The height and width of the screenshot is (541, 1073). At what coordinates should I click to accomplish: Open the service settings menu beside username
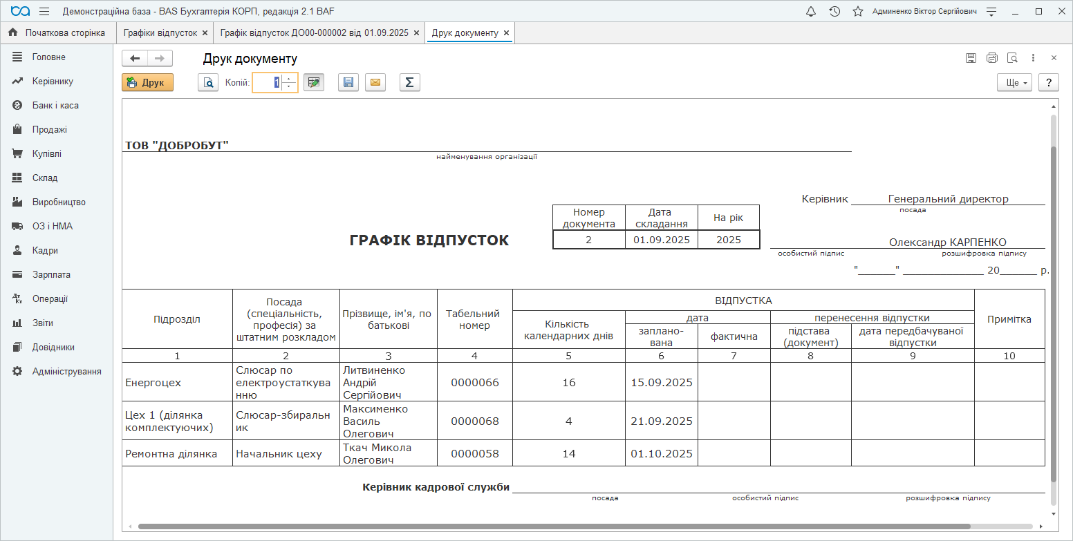[991, 12]
